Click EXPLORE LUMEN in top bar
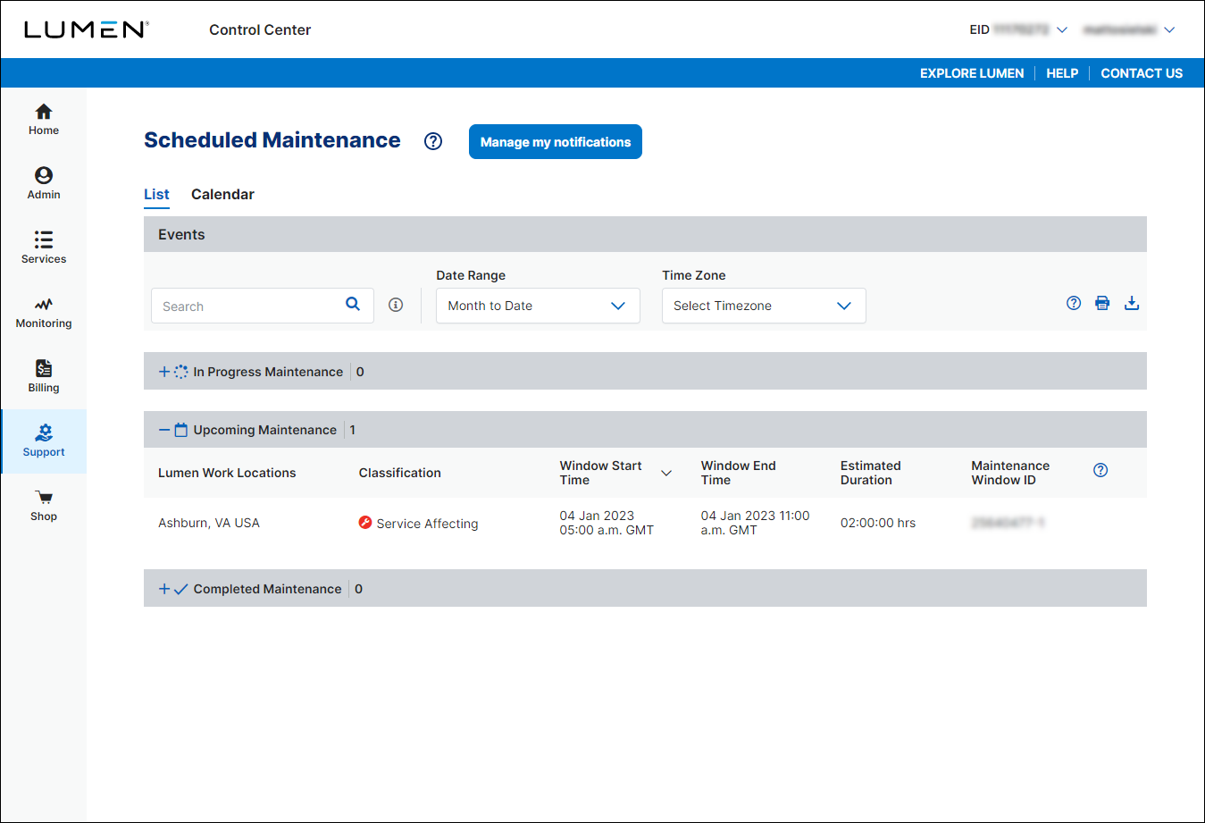 coord(972,73)
